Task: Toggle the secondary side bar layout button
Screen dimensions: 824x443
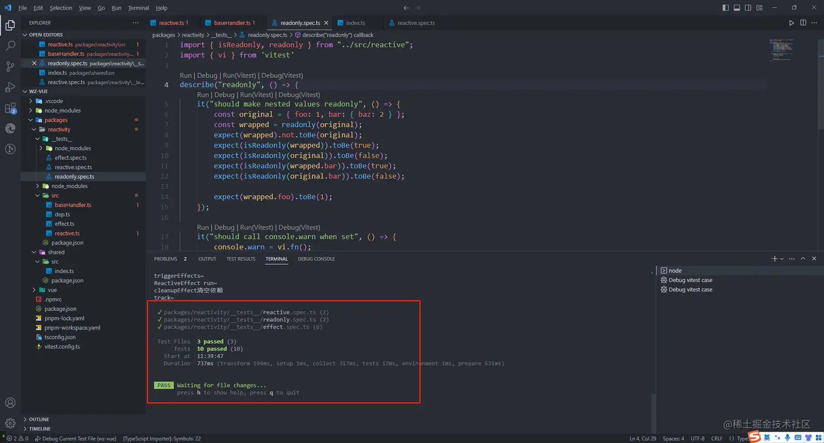Action: click(748, 8)
